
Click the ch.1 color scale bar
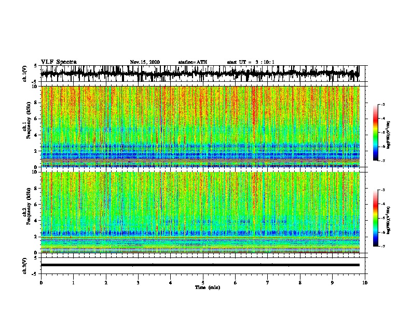tap(375, 133)
